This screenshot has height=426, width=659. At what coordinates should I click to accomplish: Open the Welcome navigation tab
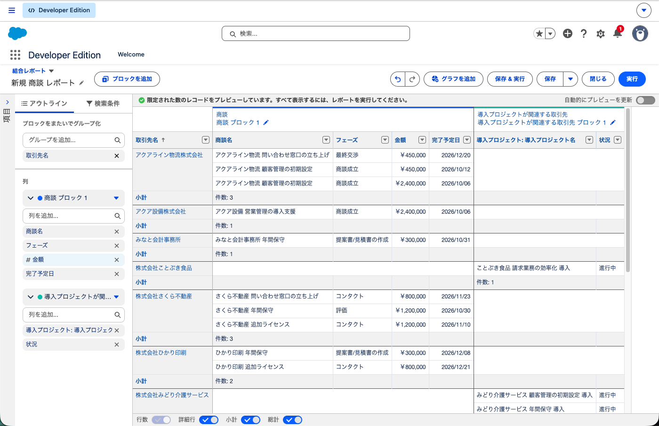131,55
